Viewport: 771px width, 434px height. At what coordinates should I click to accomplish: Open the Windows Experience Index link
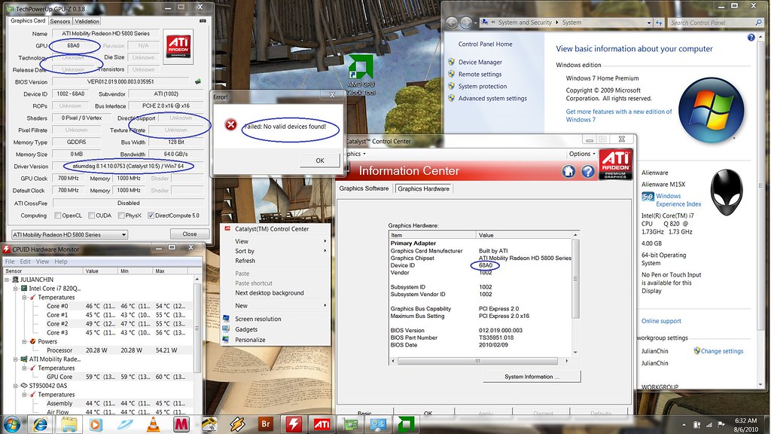coord(678,200)
